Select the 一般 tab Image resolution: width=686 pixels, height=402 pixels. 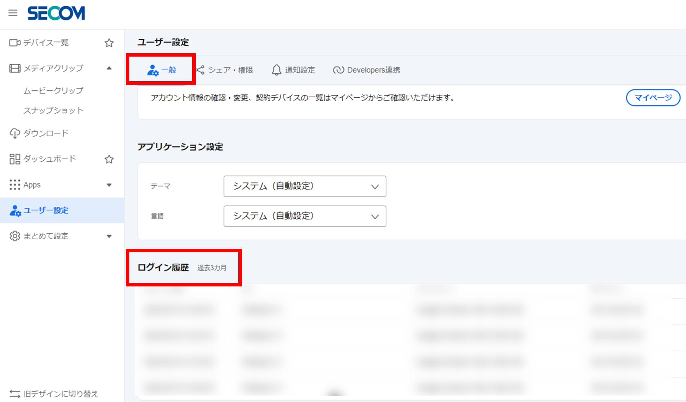pos(161,70)
